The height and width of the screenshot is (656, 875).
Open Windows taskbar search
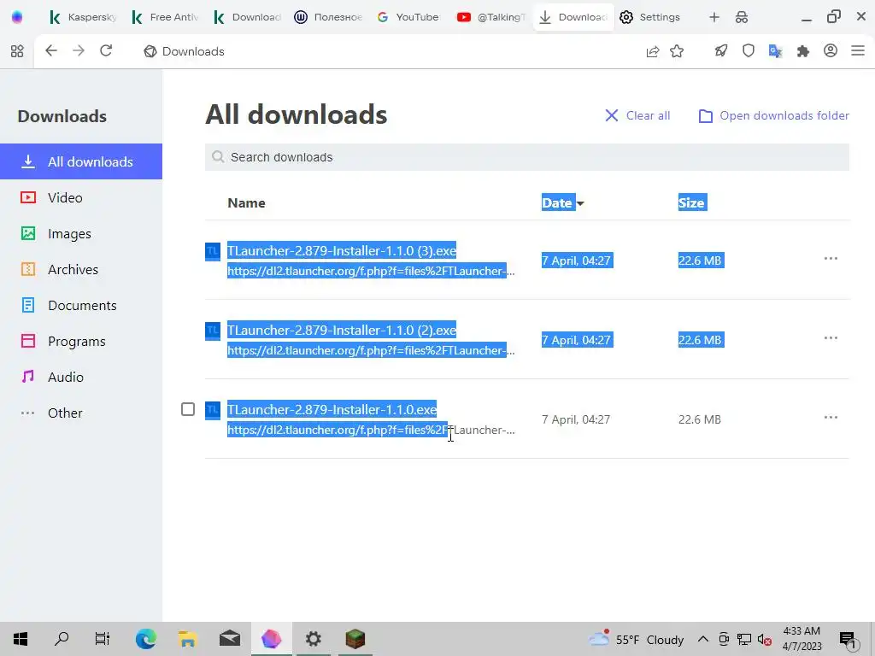click(x=62, y=639)
